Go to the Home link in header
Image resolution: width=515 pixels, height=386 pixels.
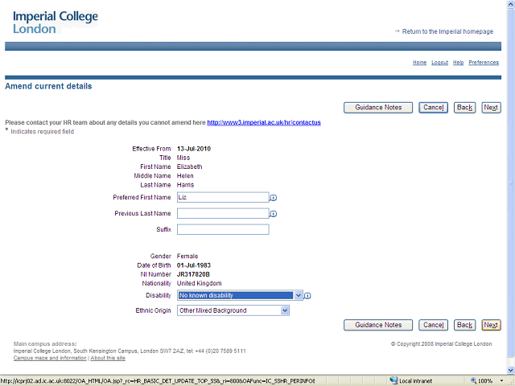point(419,62)
